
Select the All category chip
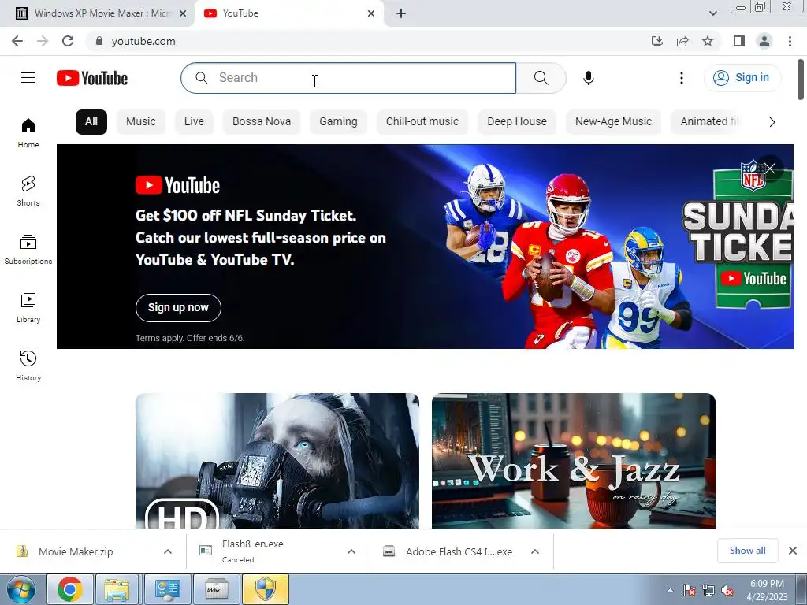[91, 122]
